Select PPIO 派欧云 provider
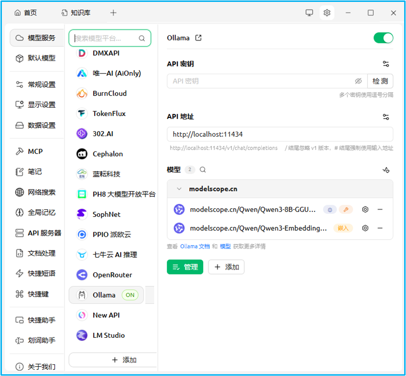406x376 pixels. (x=111, y=234)
